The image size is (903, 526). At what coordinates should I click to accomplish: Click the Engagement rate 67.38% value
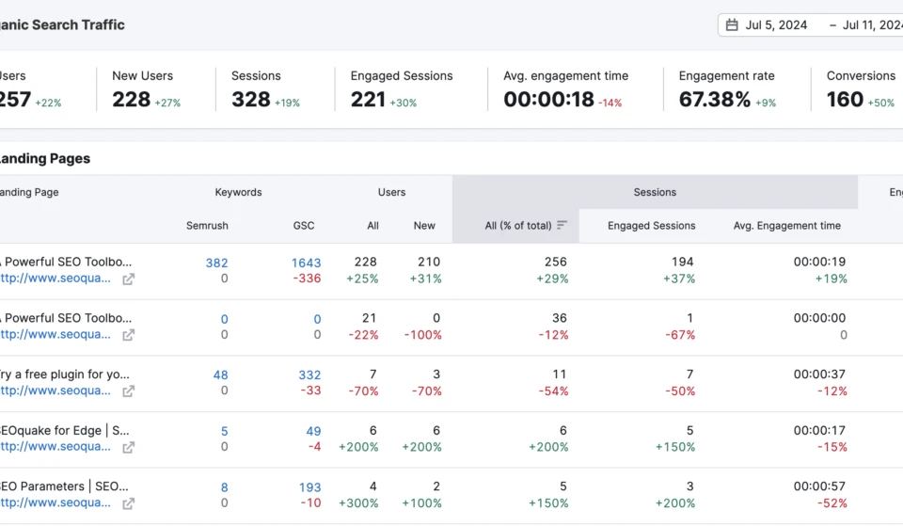(714, 99)
